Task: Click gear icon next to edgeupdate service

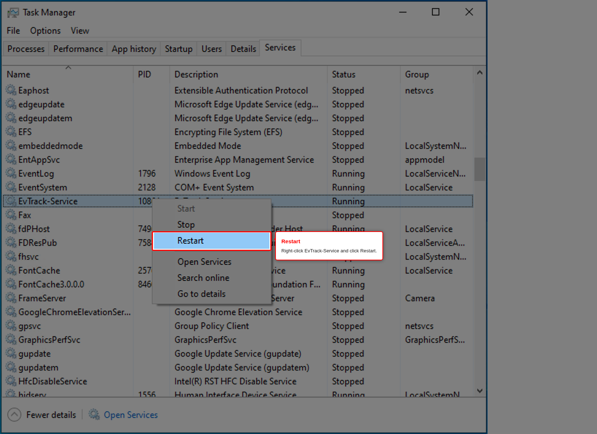Action: point(11,104)
